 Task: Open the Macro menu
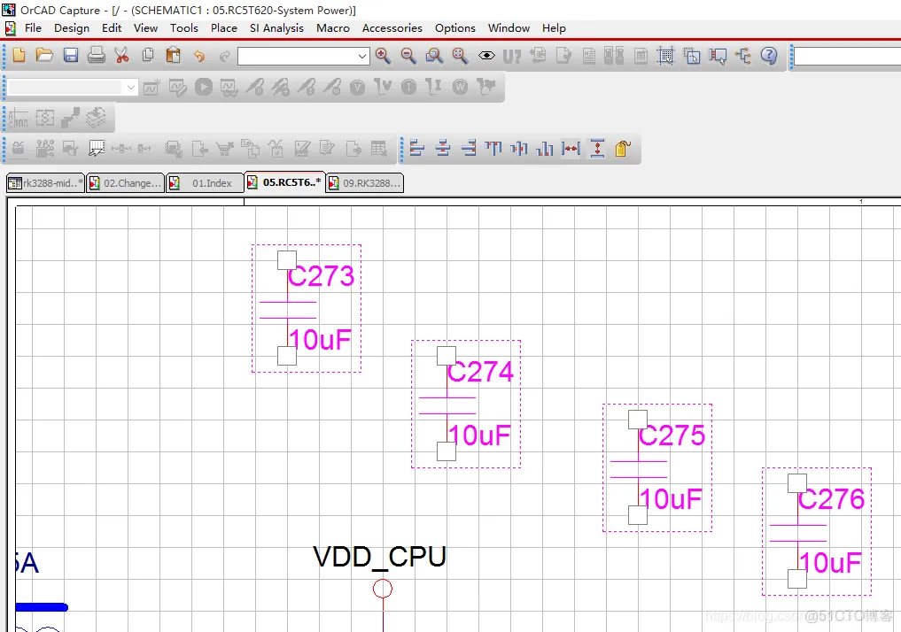333,28
